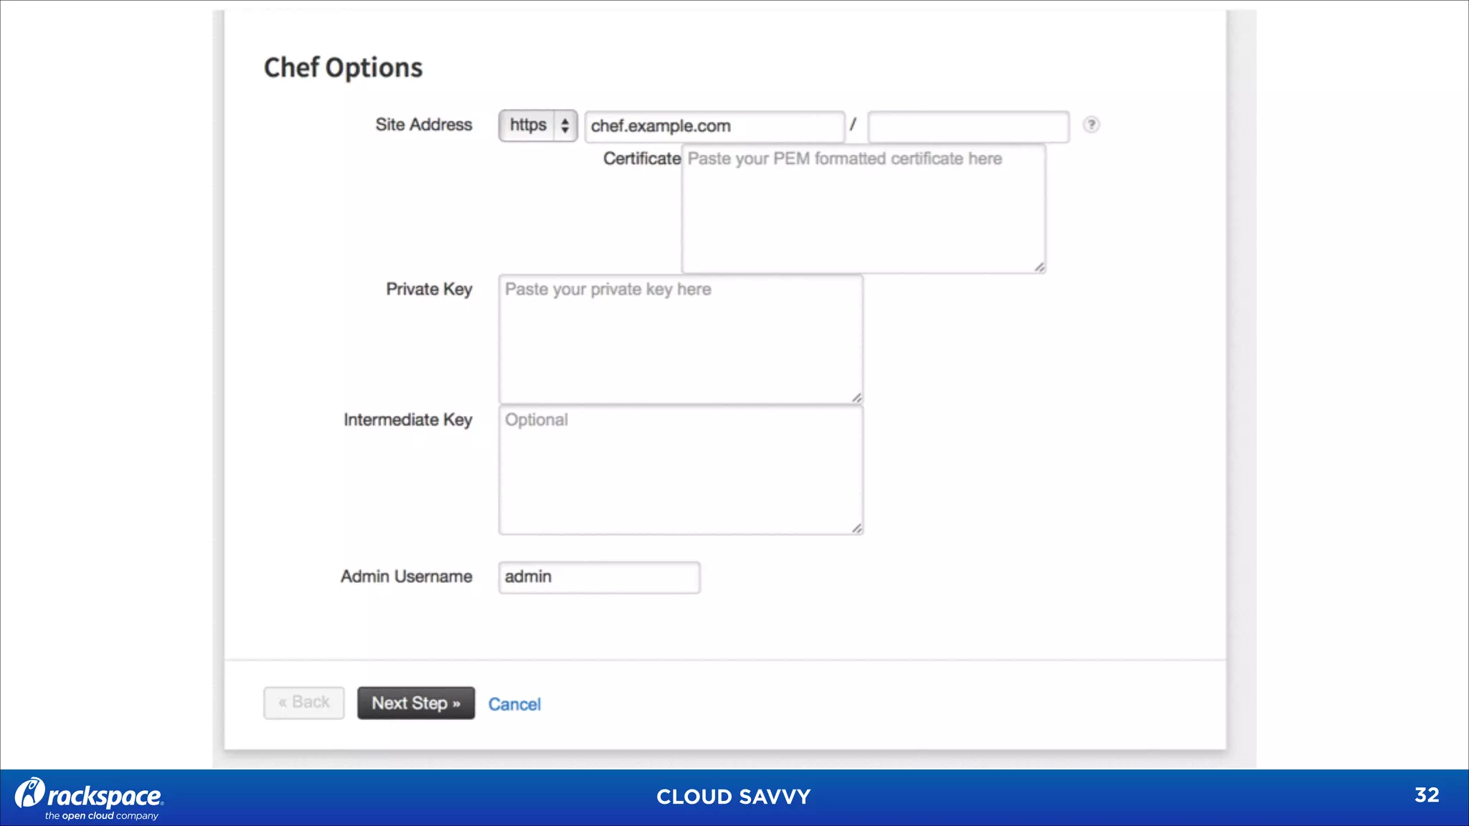This screenshot has height=826, width=1469.
Task: Click the Certificate box resize handle
Action: pyautogui.click(x=1039, y=267)
